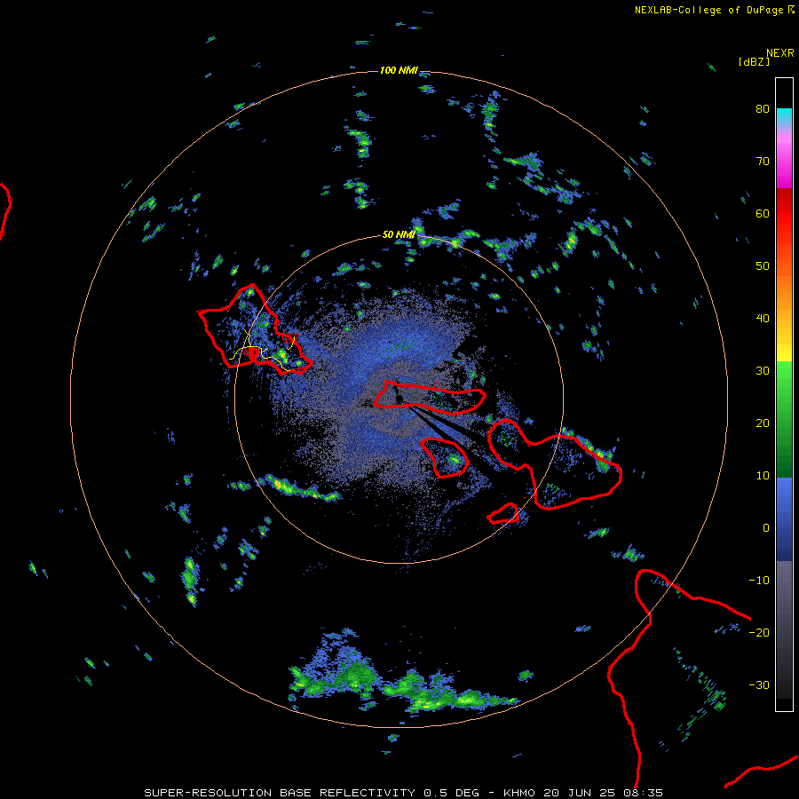Click the 0.5 DEG elevation angle in the caption
This screenshot has height=799, width=799.
[x=452, y=793]
